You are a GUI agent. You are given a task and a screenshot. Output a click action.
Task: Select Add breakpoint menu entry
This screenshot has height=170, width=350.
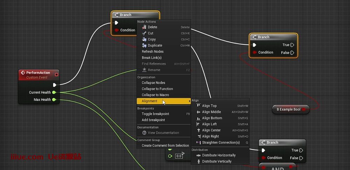point(163,120)
